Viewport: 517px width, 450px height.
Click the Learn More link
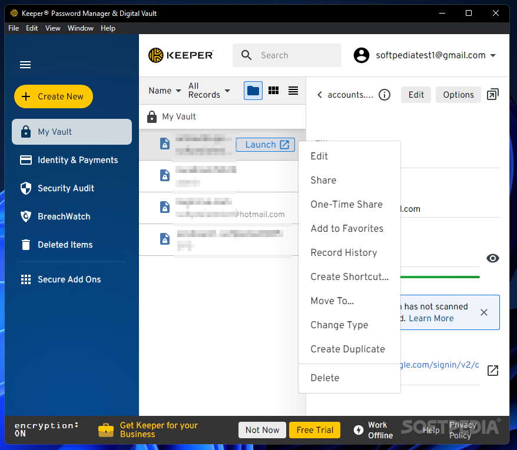pyautogui.click(x=431, y=319)
